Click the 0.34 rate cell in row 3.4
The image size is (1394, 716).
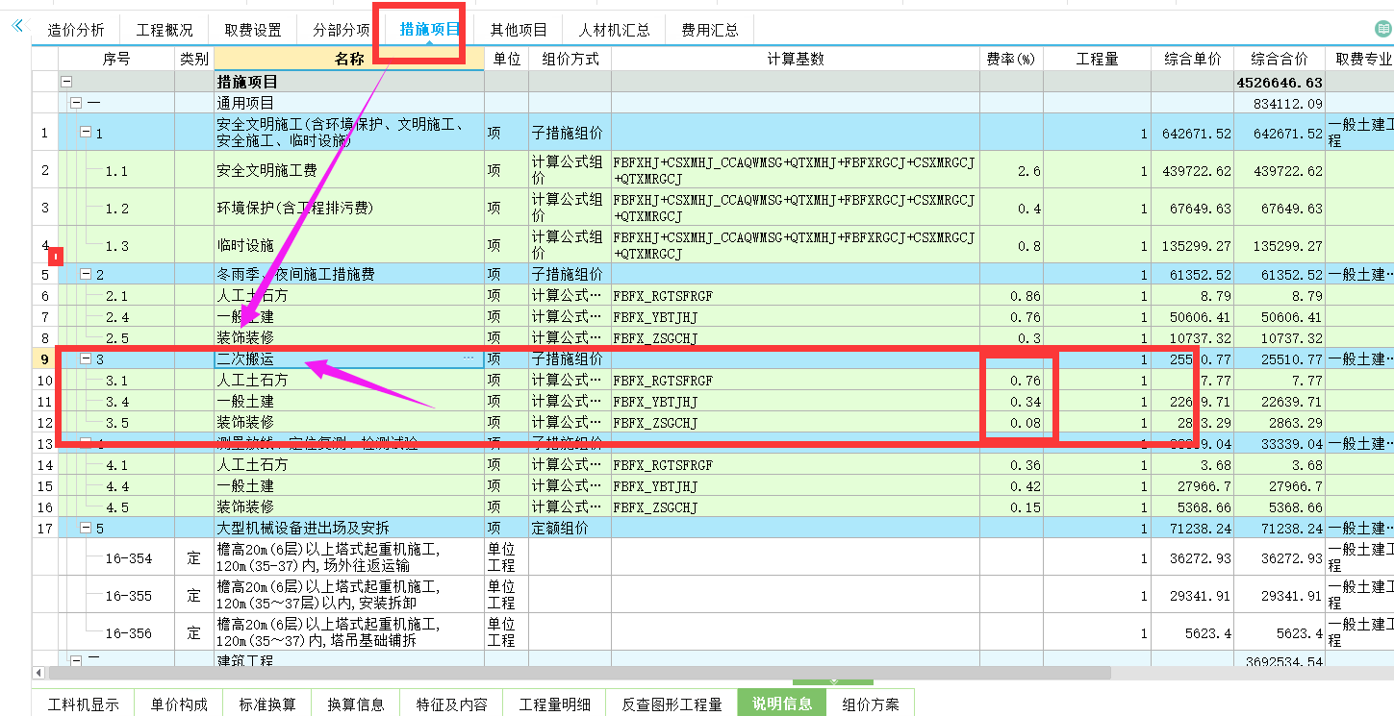pos(1012,401)
